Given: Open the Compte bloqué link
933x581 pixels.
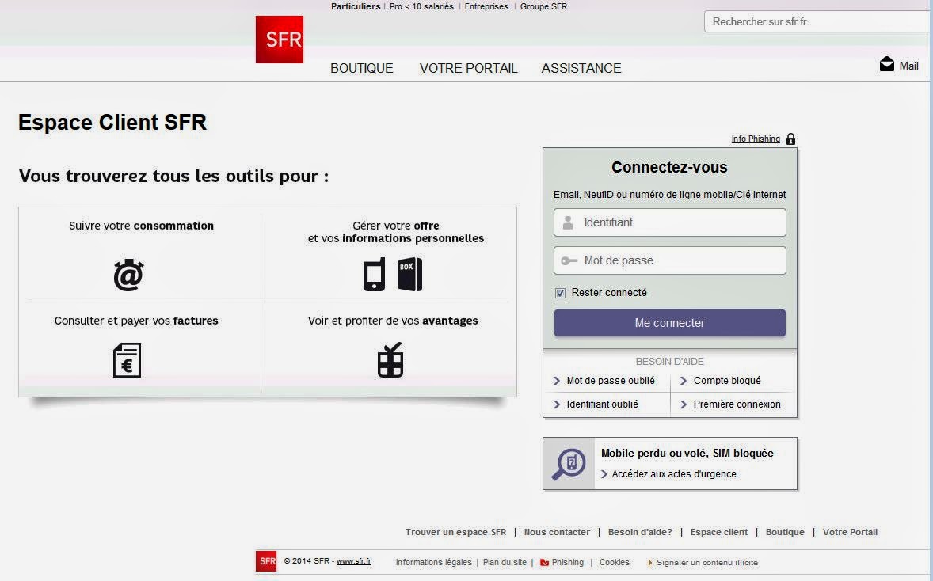Looking at the screenshot, I should [727, 381].
